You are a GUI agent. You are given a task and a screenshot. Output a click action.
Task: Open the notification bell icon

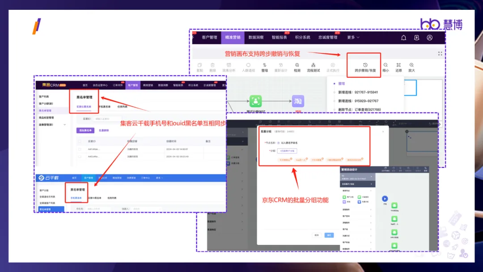pyautogui.click(x=403, y=38)
